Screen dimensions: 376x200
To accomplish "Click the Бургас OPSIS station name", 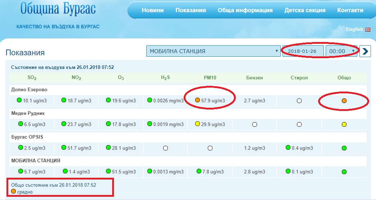I will pyautogui.click(x=27, y=137).
